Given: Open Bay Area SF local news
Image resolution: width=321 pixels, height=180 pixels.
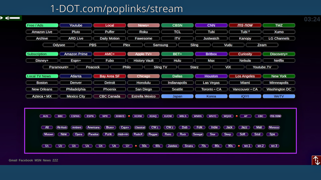Looking at the screenshot, I should (x=109, y=76).
